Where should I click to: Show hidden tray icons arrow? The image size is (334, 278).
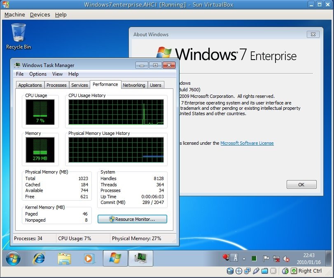[244, 259]
